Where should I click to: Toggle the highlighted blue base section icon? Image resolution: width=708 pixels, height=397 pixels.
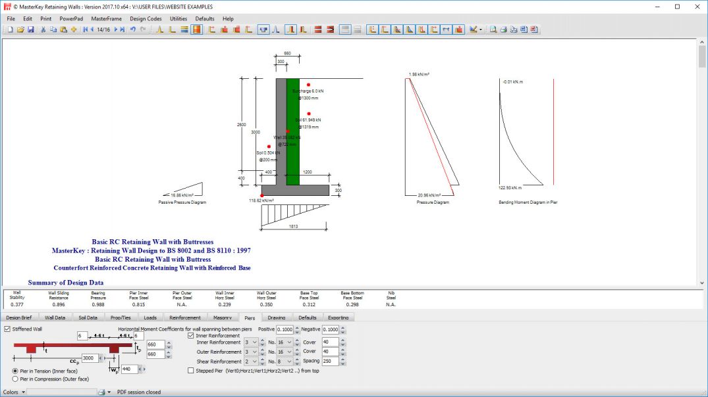(263, 30)
